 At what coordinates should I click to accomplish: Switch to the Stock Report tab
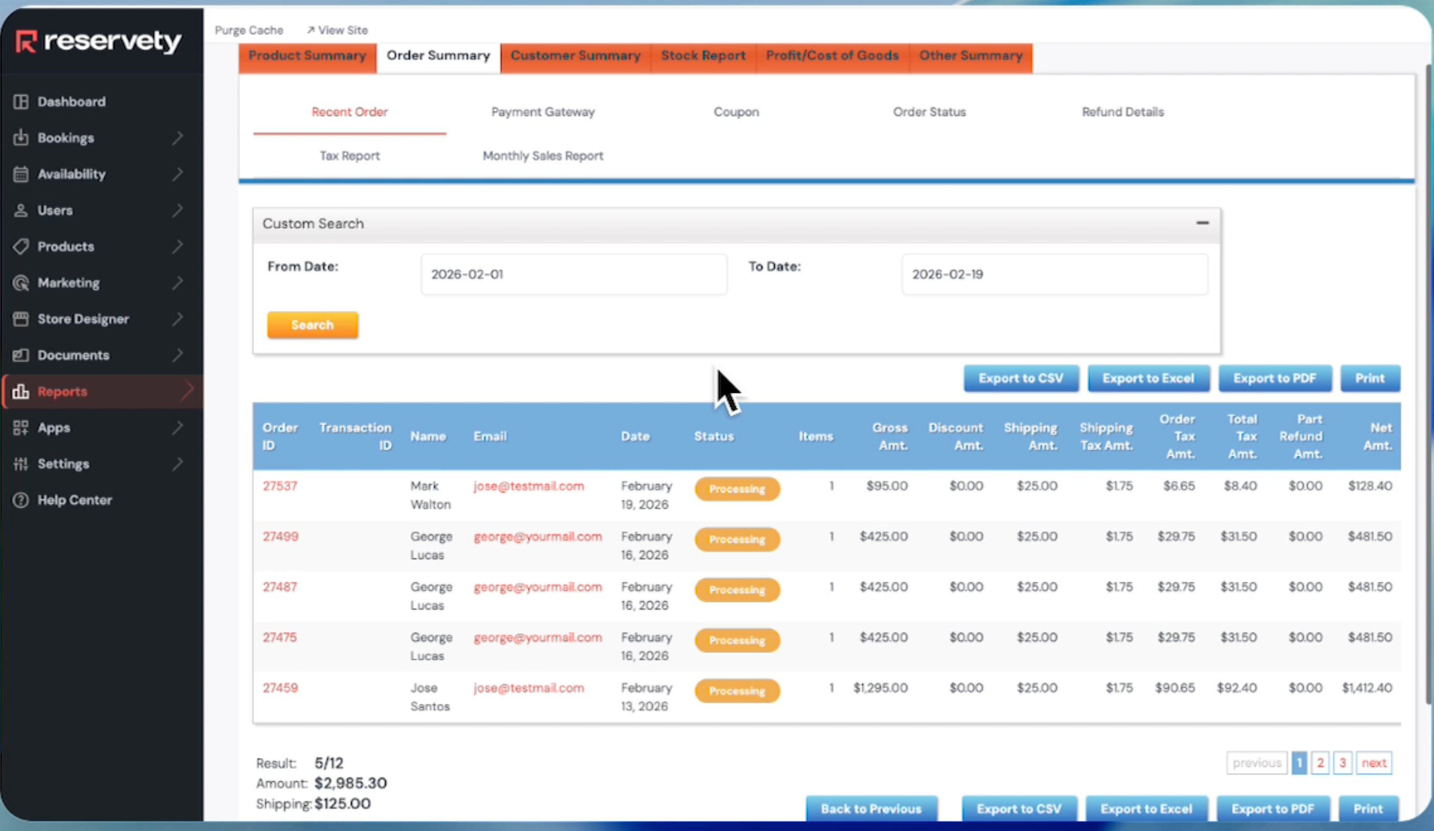coord(703,56)
